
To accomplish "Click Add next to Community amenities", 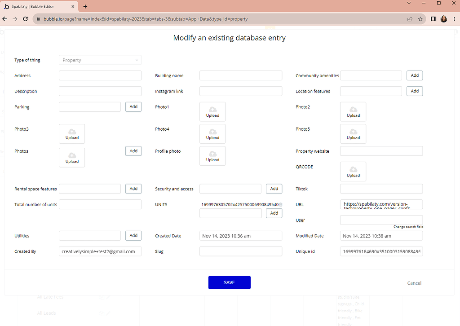I will 414,75.
